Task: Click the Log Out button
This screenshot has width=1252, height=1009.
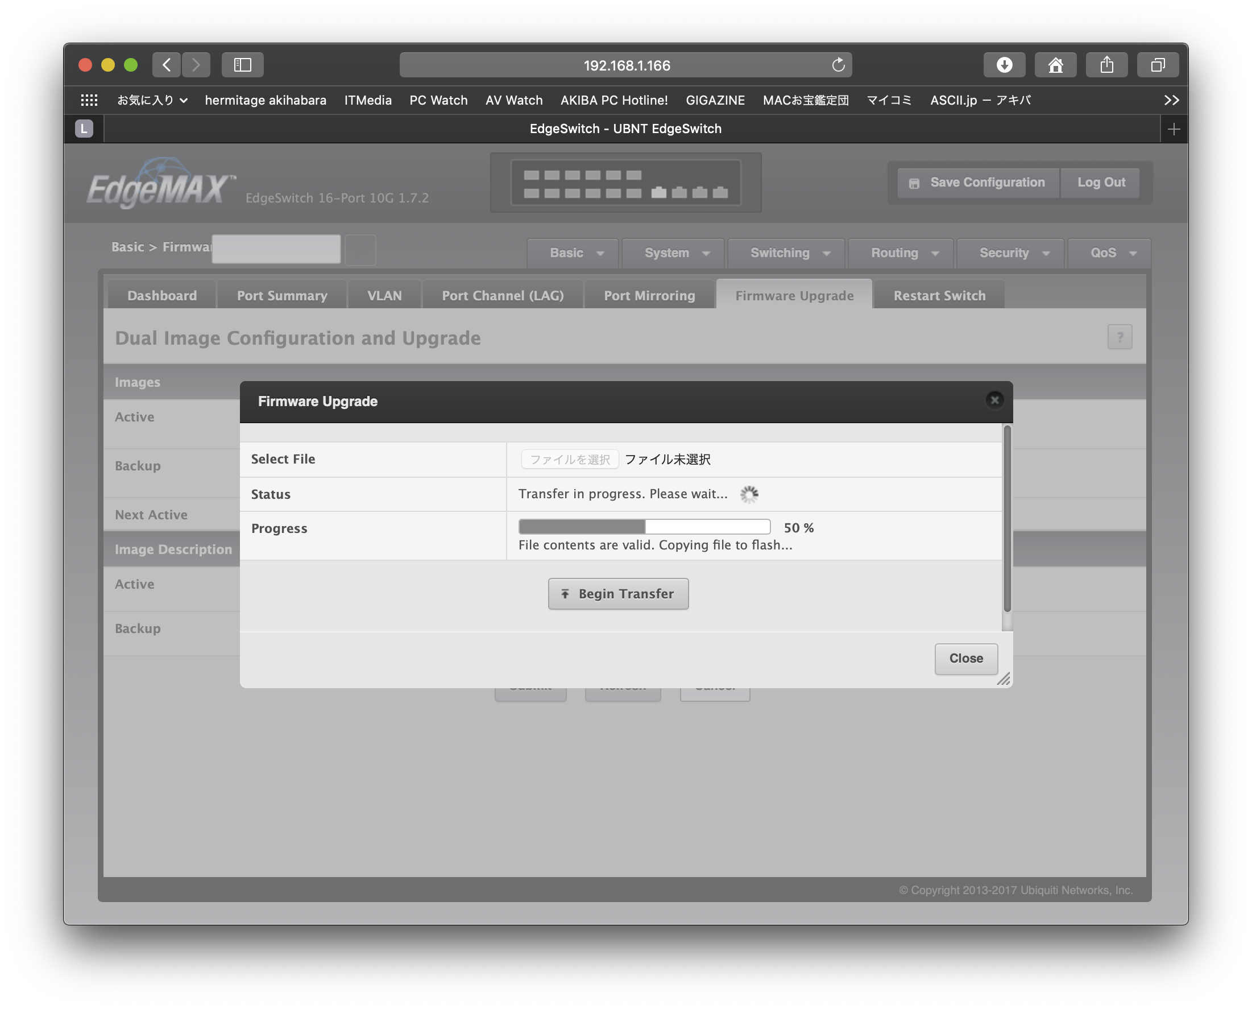Action: (1100, 183)
